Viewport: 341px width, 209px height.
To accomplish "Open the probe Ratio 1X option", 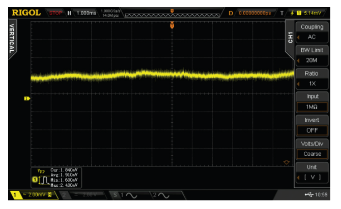I will [x=312, y=79].
